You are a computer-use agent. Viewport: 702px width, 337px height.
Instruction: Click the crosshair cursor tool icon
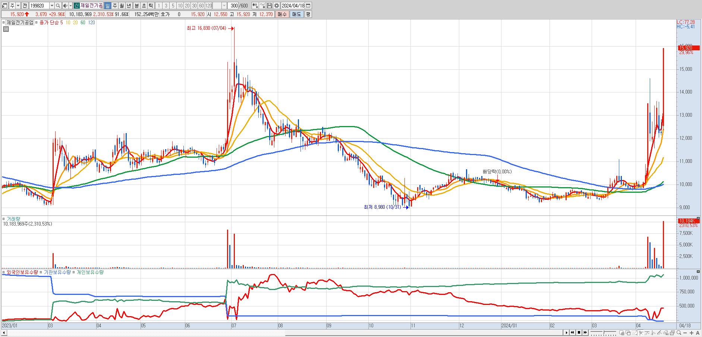pyautogui.click(x=641, y=333)
